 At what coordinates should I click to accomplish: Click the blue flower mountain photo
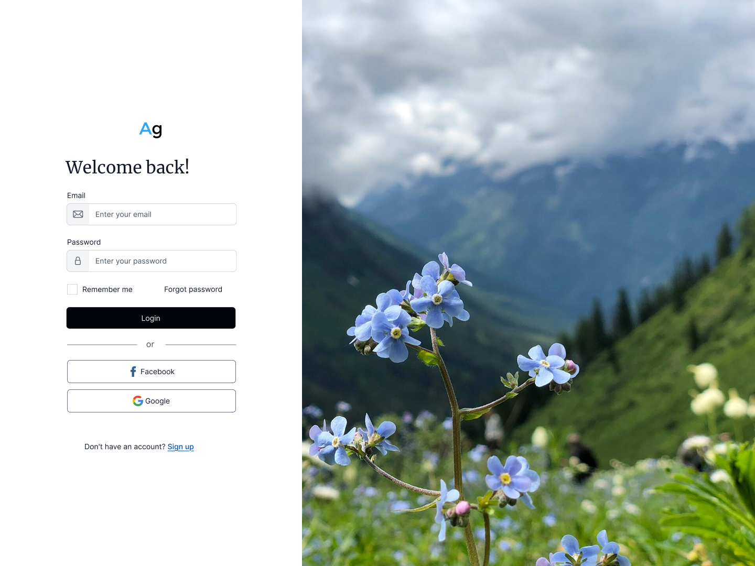coord(528,283)
